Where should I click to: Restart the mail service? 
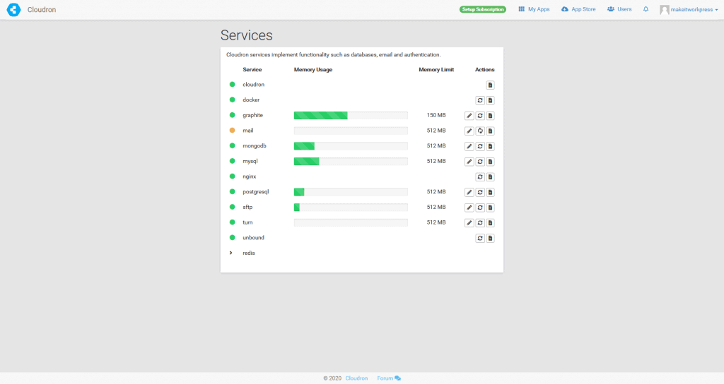(480, 131)
